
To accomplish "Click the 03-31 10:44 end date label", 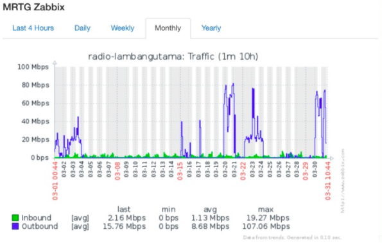I will (x=328, y=181).
